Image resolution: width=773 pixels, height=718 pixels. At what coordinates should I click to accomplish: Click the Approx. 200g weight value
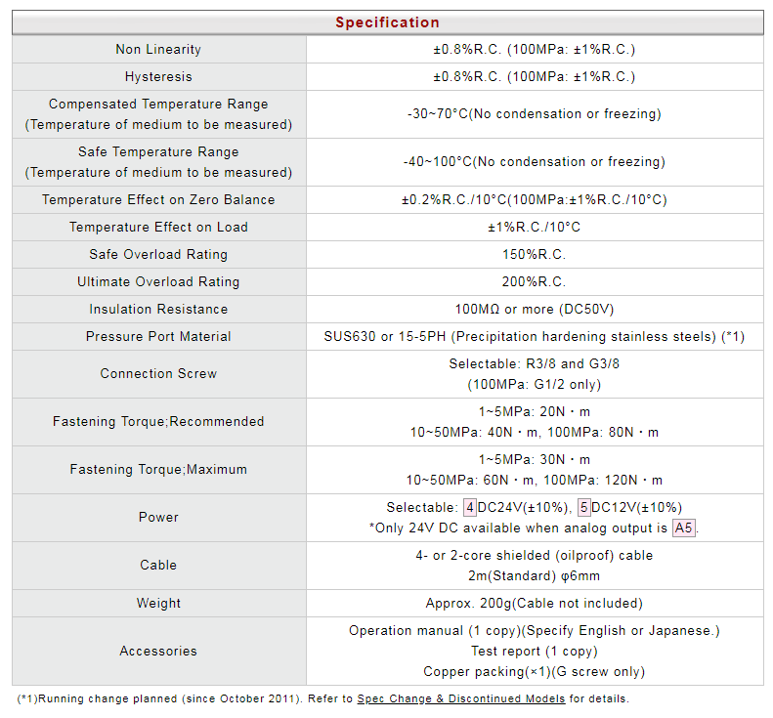(x=535, y=603)
